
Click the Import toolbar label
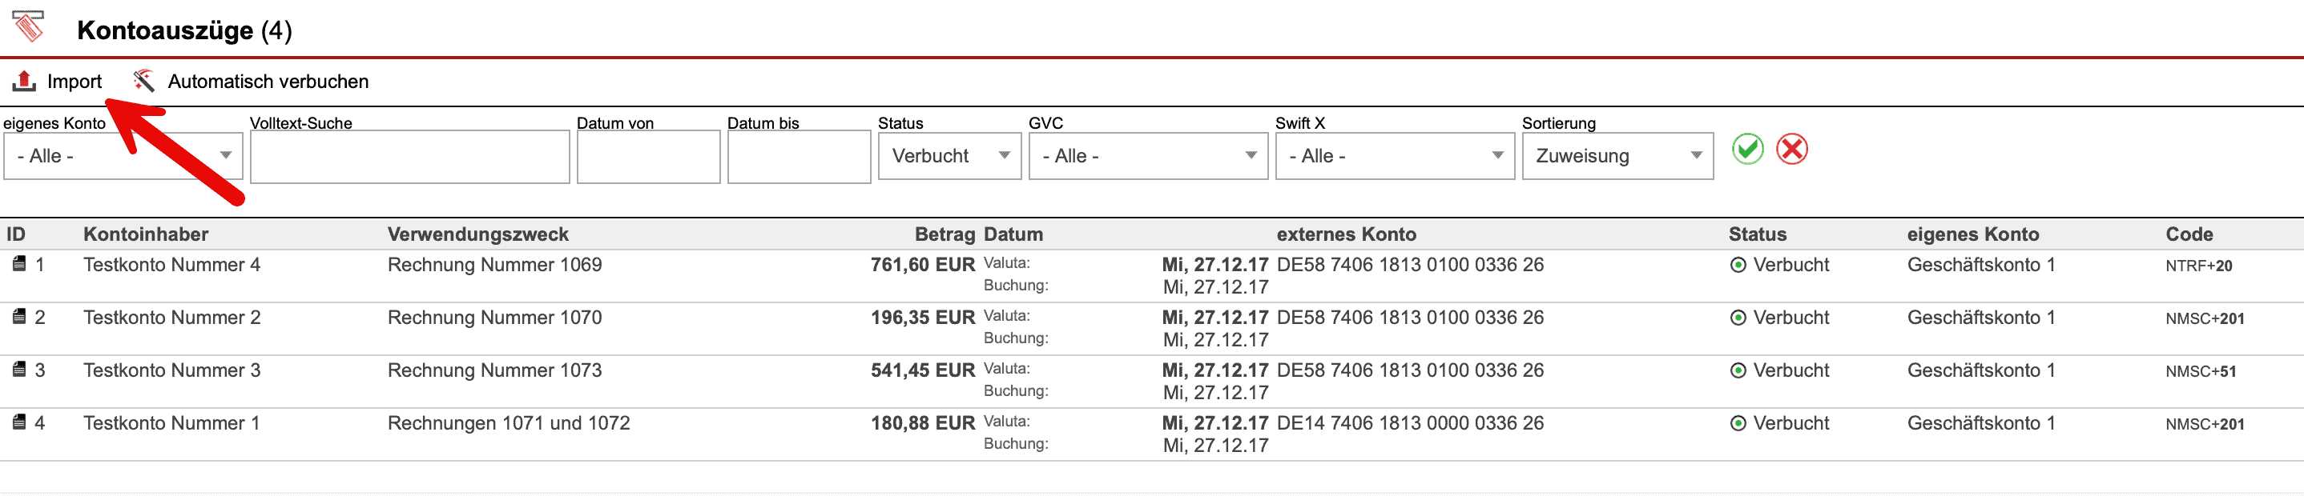click(75, 82)
